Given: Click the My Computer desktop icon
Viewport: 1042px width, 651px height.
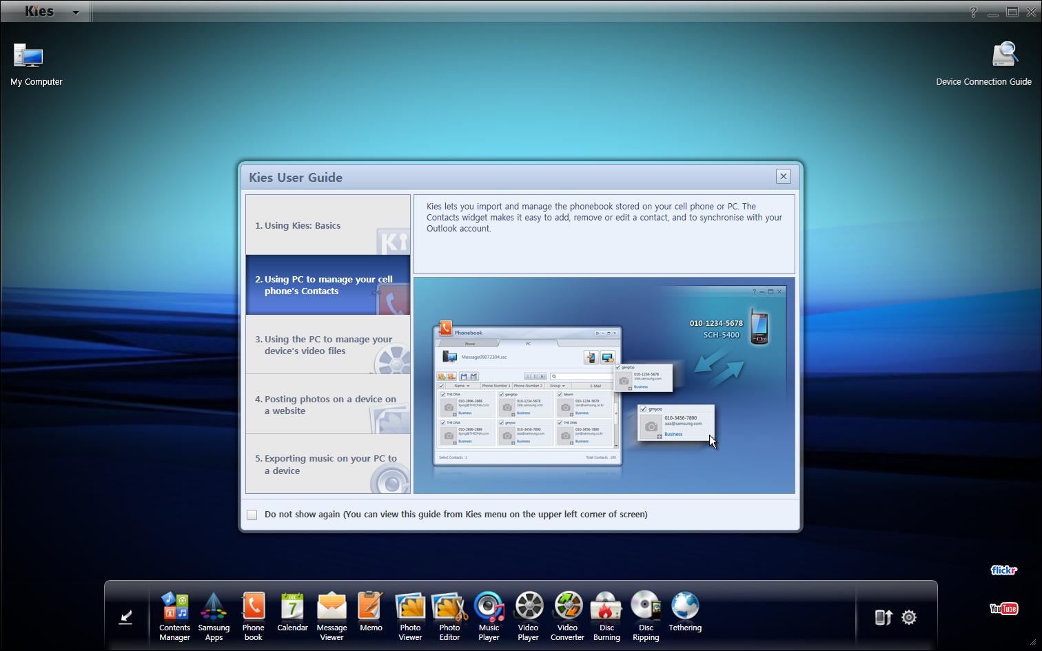Looking at the screenshot, I should [36, 65].
